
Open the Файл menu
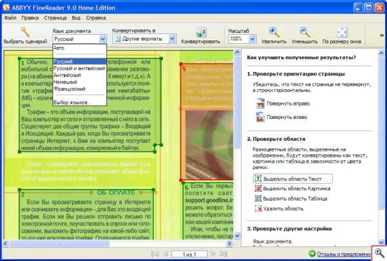click(10, 18)
